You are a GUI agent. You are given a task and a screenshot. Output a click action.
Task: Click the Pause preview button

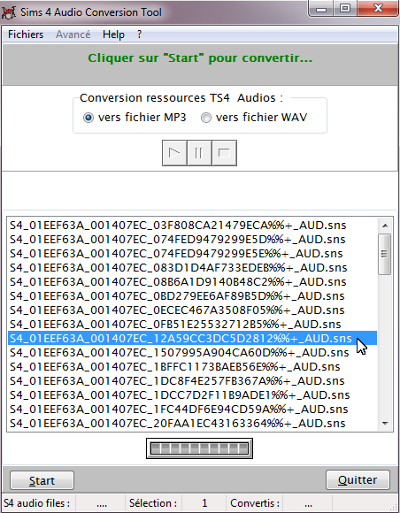(x=199, y=153)
